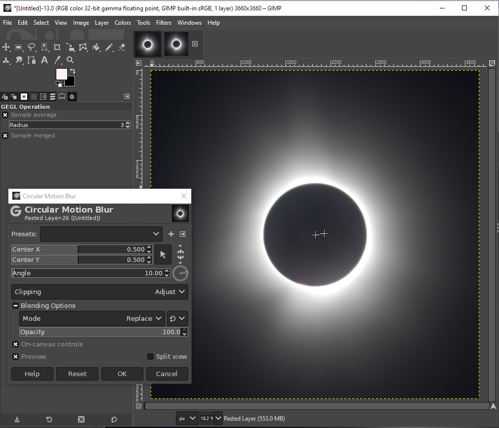Select the Text tool
Screen dimensions: 499x428
[44, 60]
